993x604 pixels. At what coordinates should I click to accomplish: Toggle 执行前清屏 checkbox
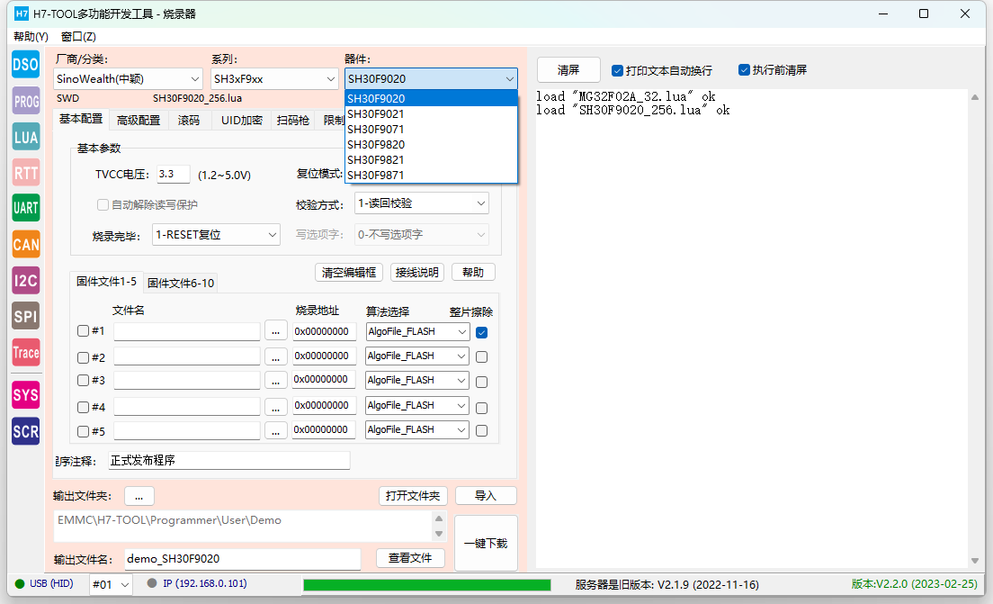coord(744,69)
